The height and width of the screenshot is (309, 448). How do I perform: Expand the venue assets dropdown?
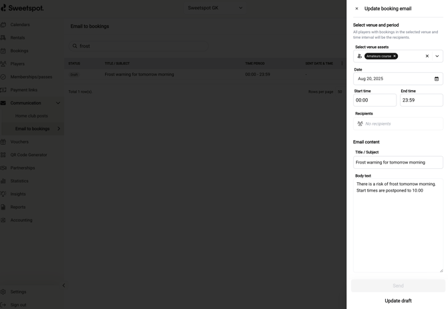(x=437, y=56)
